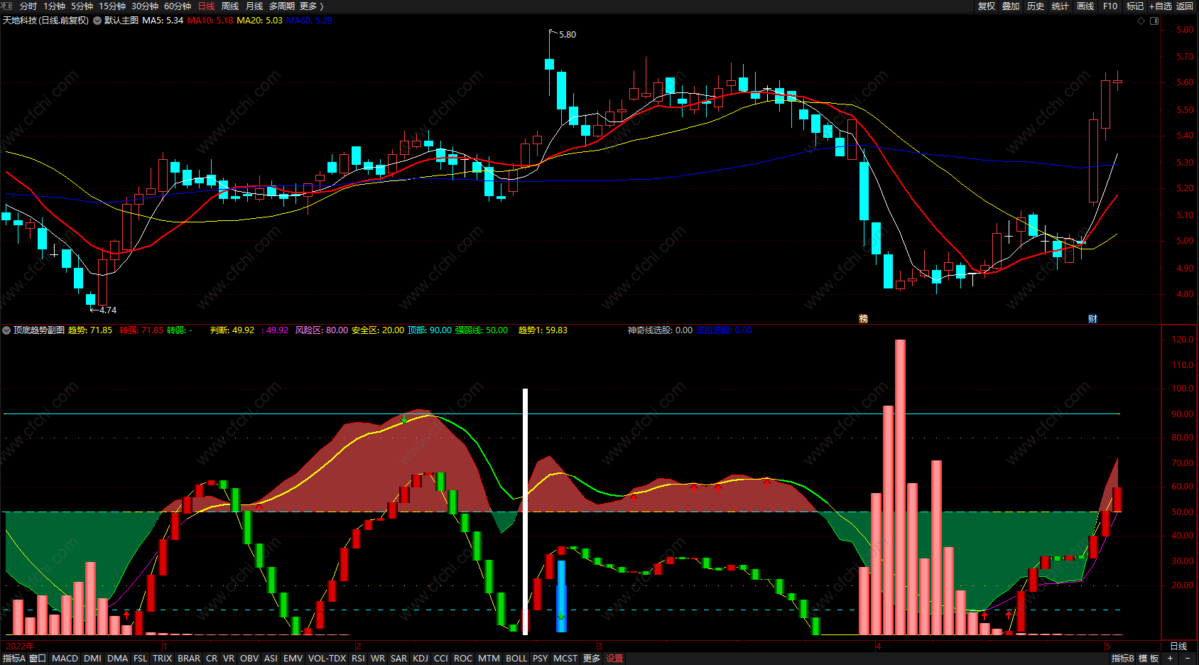This screenshot has height=665, width=1199.
Task: Select the TRIX indicator
Action: 163,659
